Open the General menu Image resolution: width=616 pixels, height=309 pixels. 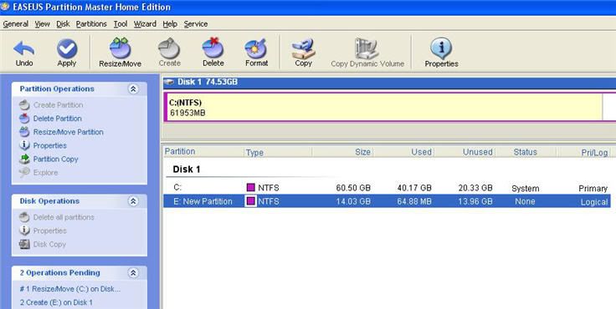(15, 24)
